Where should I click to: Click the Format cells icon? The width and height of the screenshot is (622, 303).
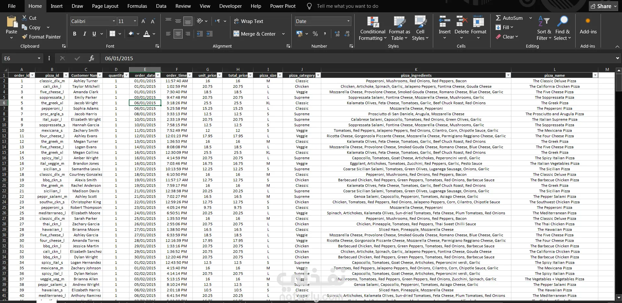[479, 21]
